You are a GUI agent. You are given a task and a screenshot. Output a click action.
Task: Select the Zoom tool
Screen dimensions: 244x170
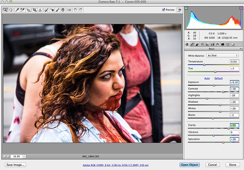click(x=6, y=10)
